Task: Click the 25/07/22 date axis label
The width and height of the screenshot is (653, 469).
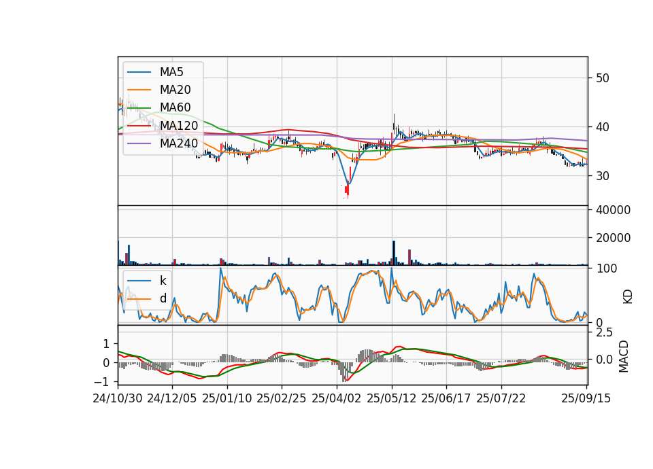Action: coord(501,398)
